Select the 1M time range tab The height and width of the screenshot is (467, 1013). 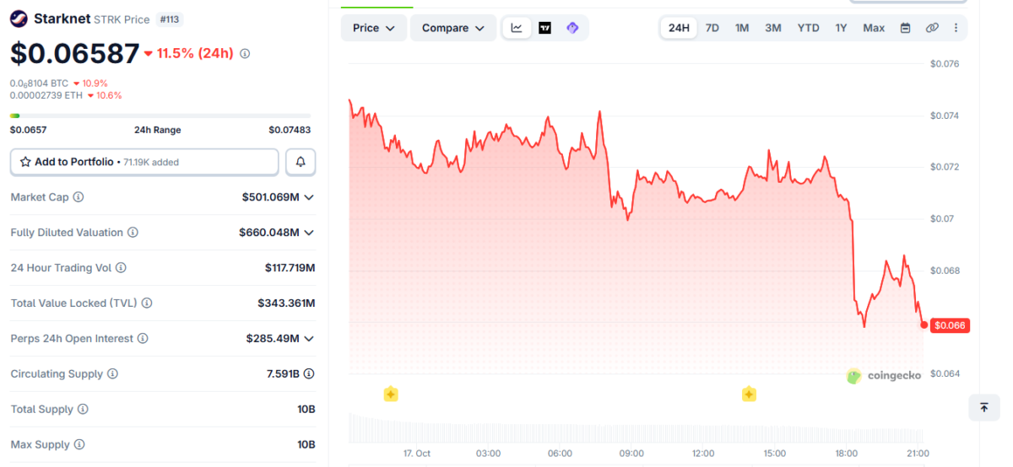742,28
